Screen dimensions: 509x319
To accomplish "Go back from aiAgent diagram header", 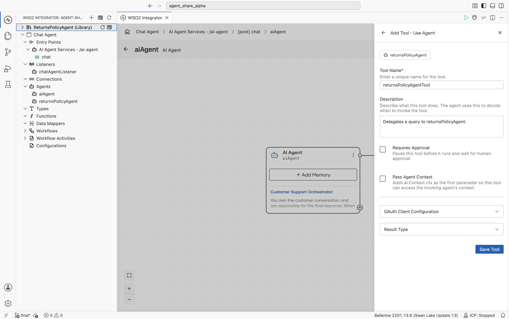I will coord(126,49).
